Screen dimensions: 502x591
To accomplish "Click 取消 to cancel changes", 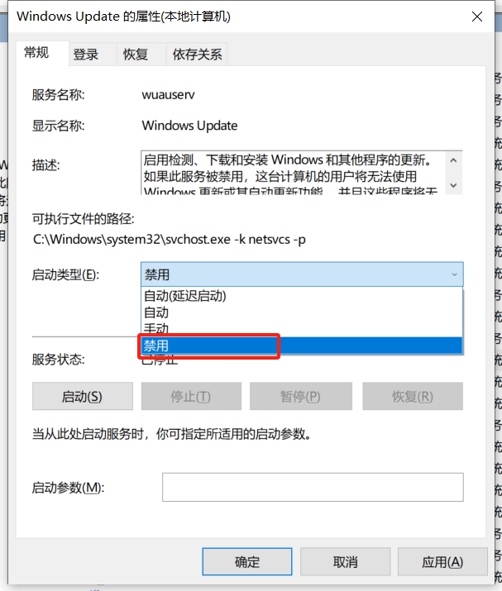I will coord(345,561).
